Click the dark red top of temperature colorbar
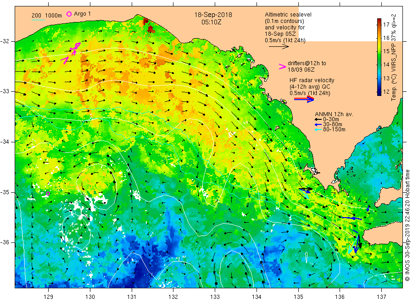 380,21
